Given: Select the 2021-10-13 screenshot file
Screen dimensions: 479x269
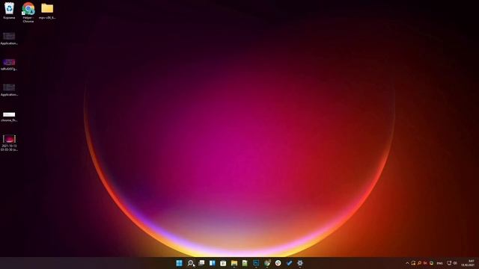Looking at the screenshot, I should [9, 143].
